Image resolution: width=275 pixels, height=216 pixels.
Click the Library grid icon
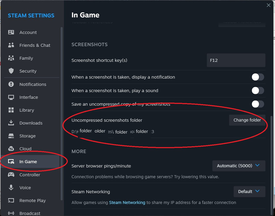point(11,110)
